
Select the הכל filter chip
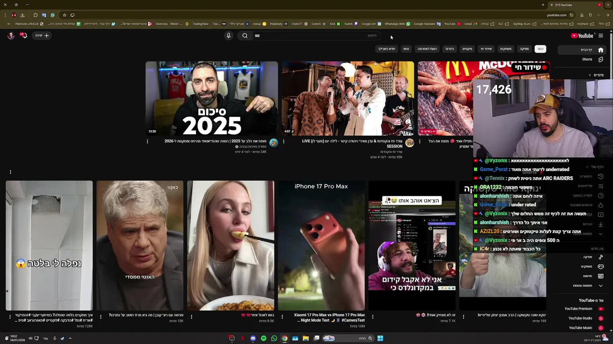pos(540,49)
